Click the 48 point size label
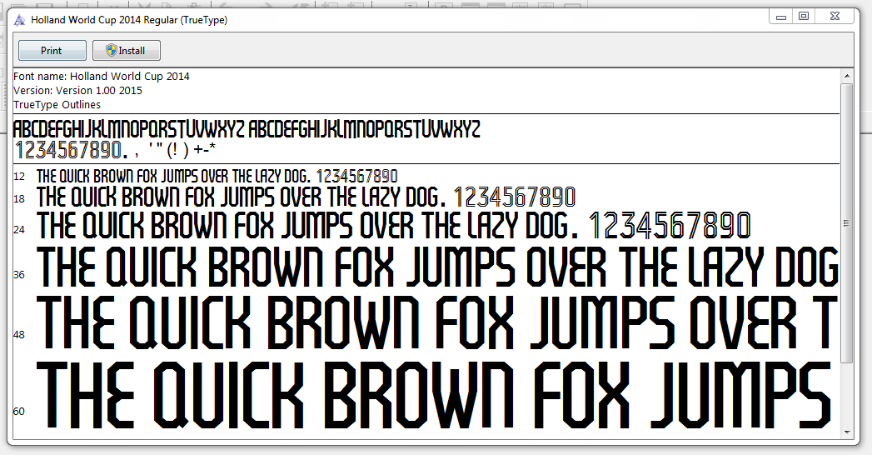The height and width of the screenshot is (455, 872). coord(19,335)
